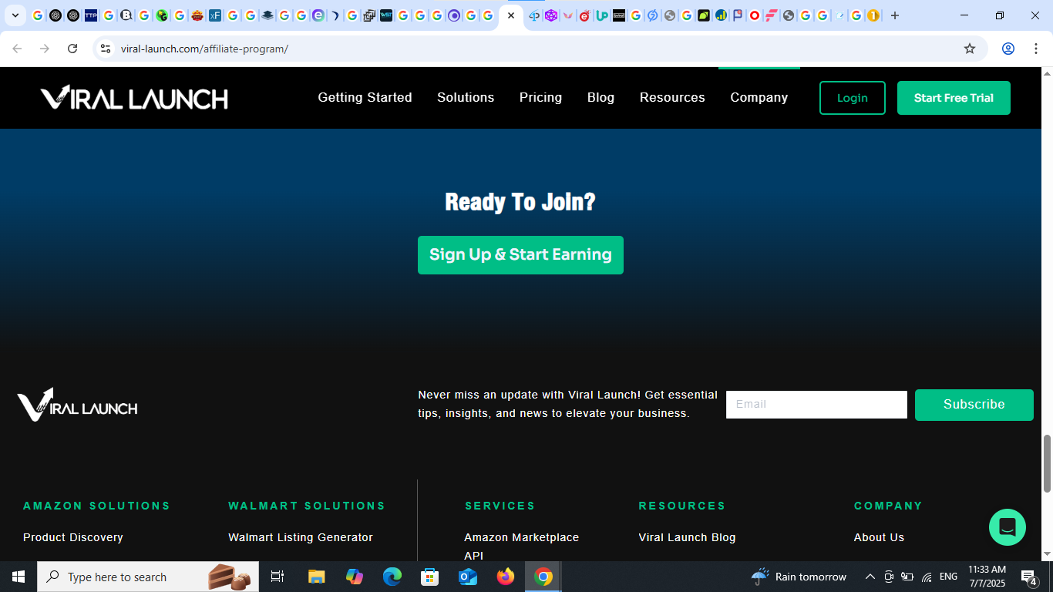This screenshot has height=592, width=1053.
Task: Click the scrollbar down arrow
Action: tap(1047, 554)
